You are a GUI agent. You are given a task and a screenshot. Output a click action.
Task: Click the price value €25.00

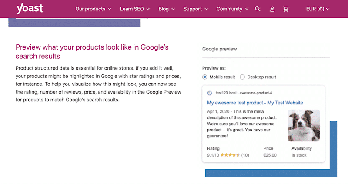click(270, 155)
